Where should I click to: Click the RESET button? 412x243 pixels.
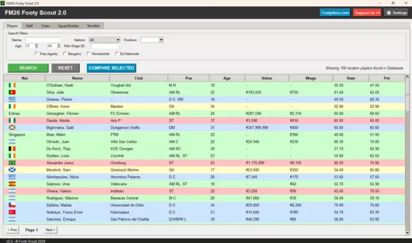click(66, 68)
